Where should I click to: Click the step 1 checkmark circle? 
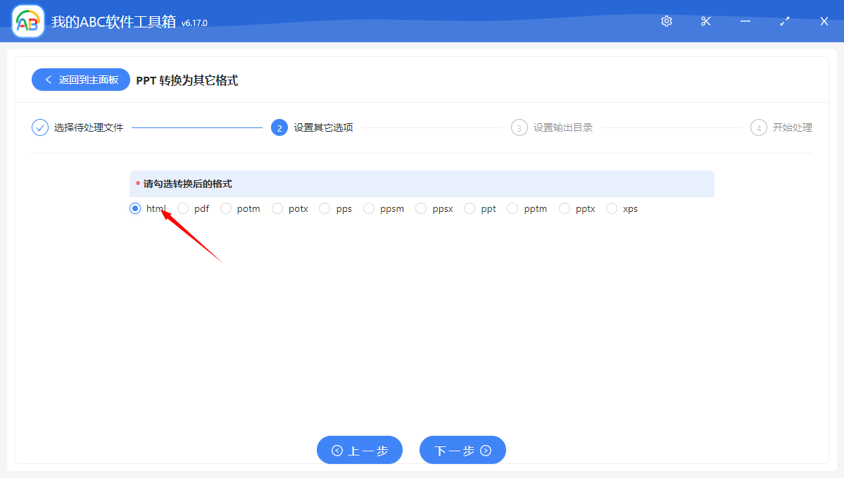[40, 127]
